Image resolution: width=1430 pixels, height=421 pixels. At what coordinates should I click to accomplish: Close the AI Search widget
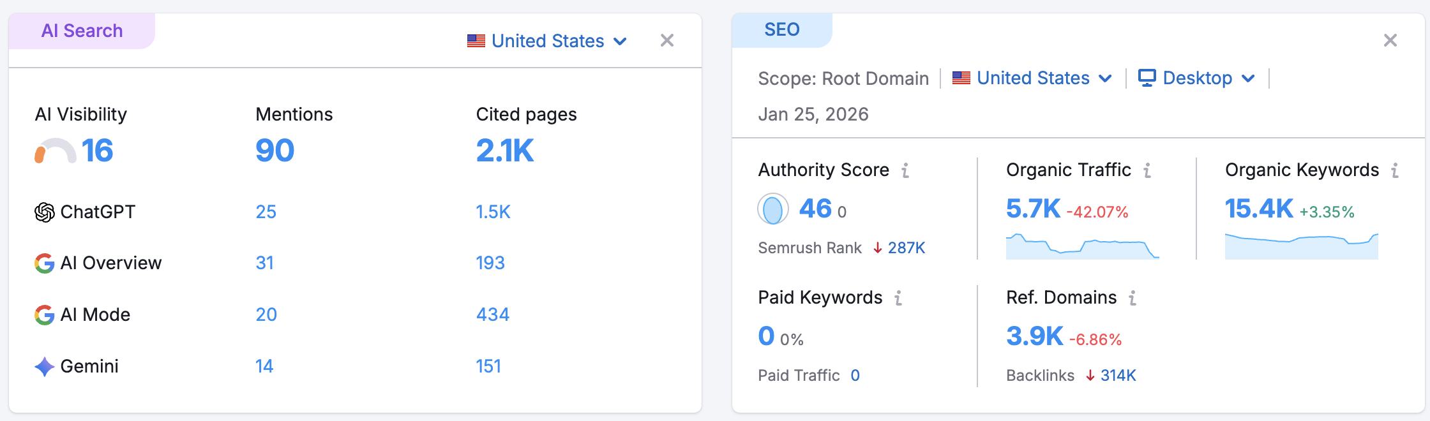click(x=667, y=41)
